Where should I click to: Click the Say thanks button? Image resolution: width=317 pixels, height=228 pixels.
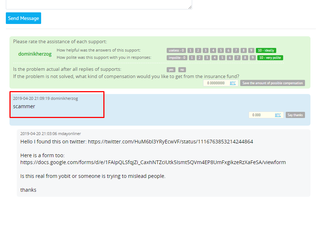[295, 115]
